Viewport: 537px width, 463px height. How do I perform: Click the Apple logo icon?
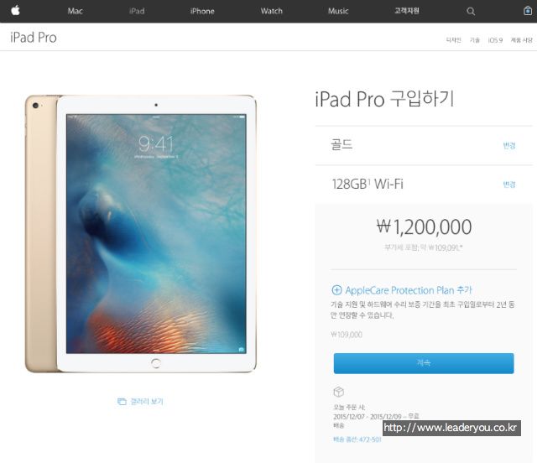point(15,11)
